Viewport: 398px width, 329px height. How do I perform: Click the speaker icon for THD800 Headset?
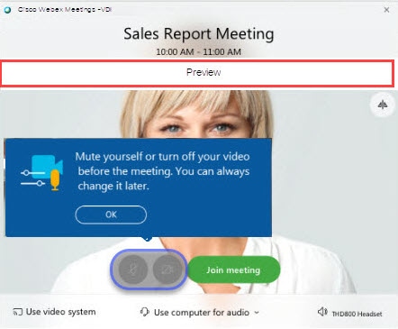pyautogui.click(x=322, y=312)
